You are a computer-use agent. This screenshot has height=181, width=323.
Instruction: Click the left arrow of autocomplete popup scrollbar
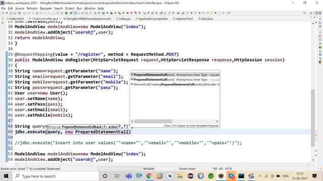[x=132, y=121]
